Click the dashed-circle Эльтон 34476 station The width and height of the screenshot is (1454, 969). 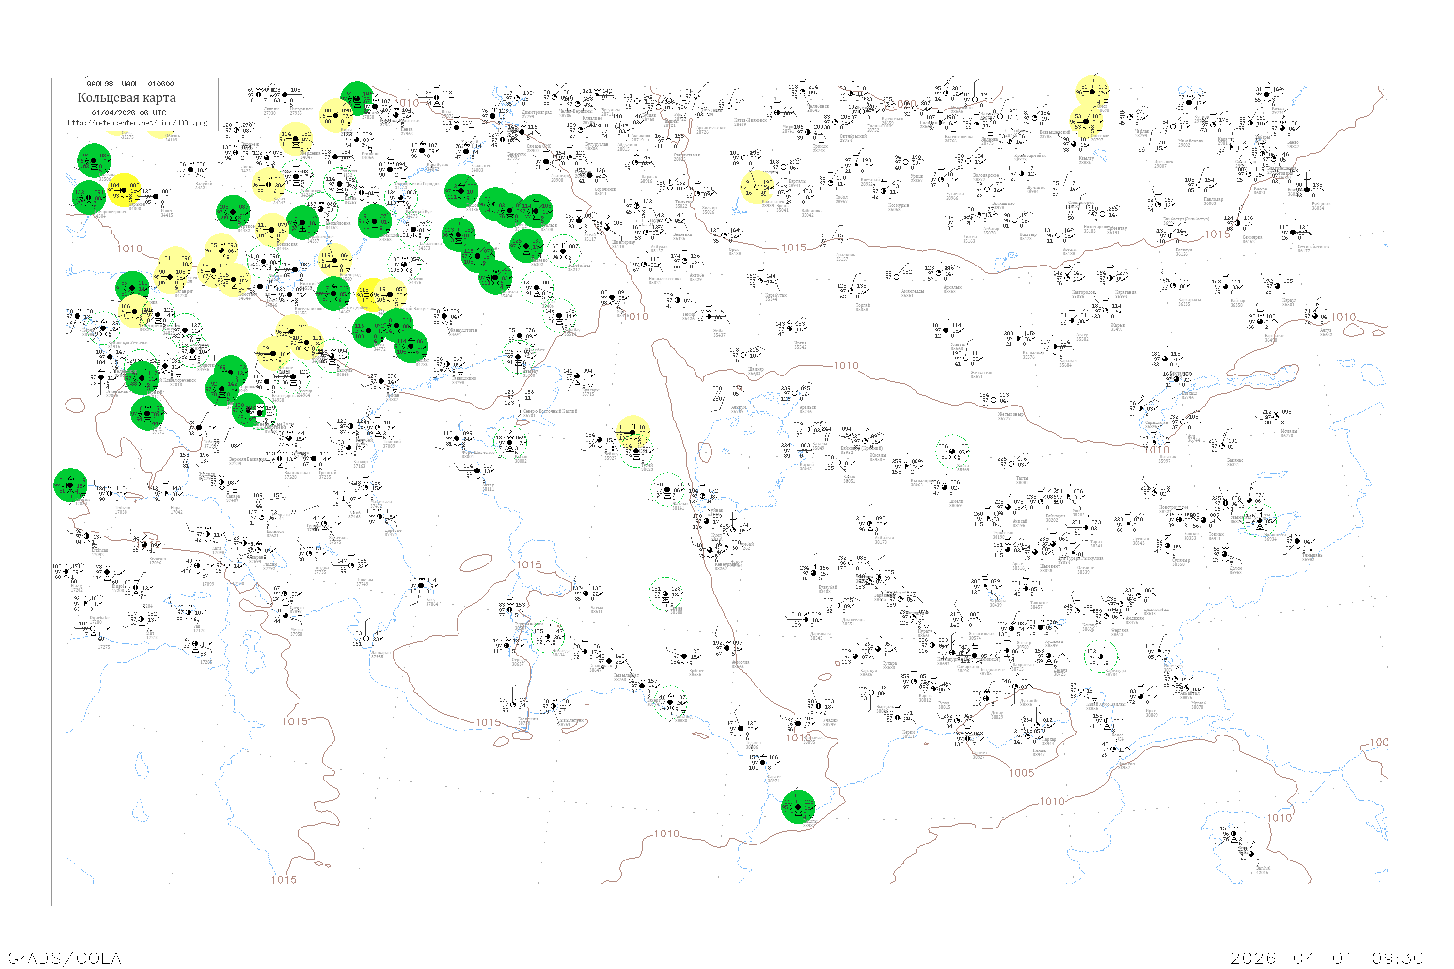[x=405, y=265]
